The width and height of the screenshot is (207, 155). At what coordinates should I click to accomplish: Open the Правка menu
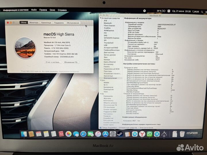pos(43,10)
